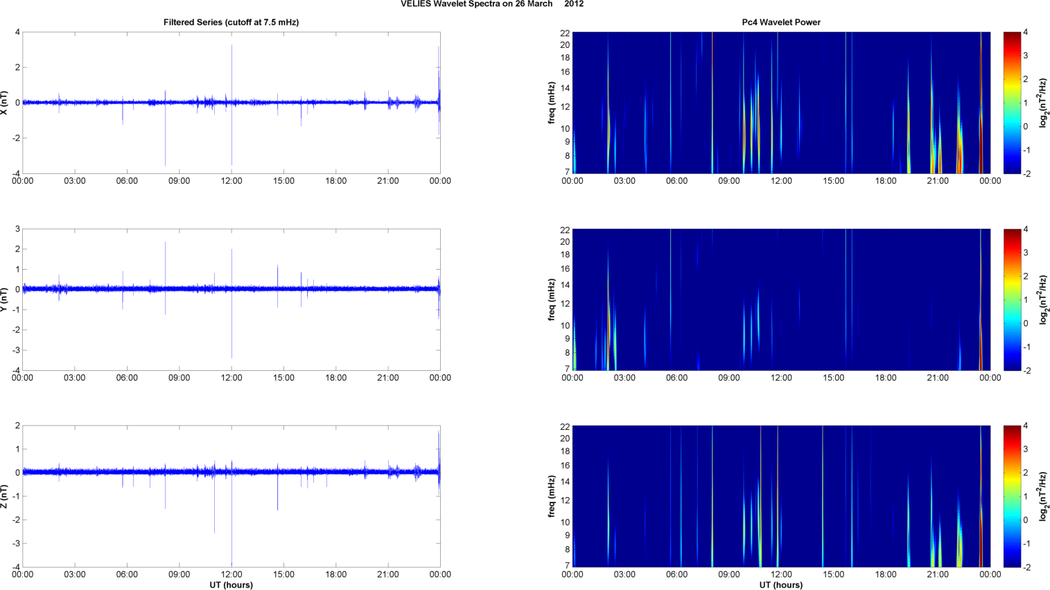Click the tall 12:00 spike in X series
The height and width of the screenshot is (590, 1050).
[231, 69]
